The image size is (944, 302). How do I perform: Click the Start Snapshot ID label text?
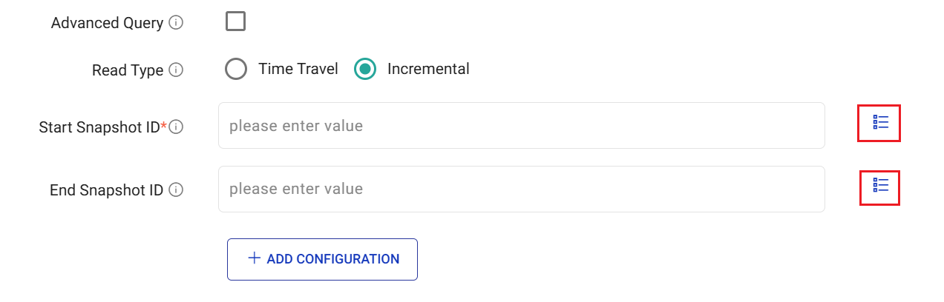point(99,127)
